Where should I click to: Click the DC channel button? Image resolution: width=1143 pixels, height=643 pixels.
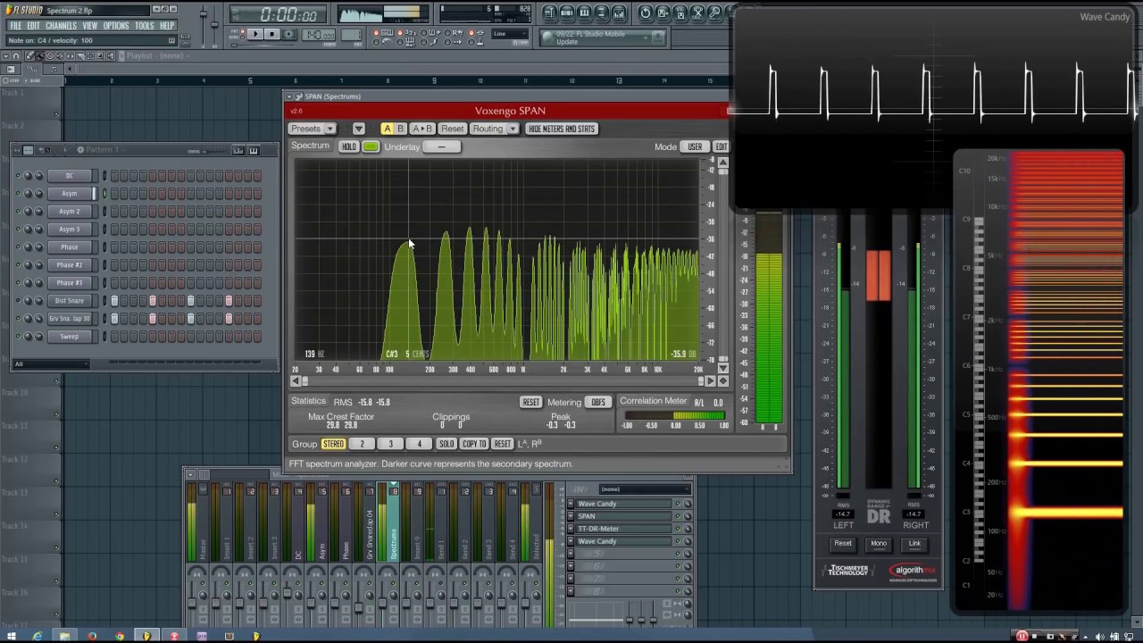70,176
